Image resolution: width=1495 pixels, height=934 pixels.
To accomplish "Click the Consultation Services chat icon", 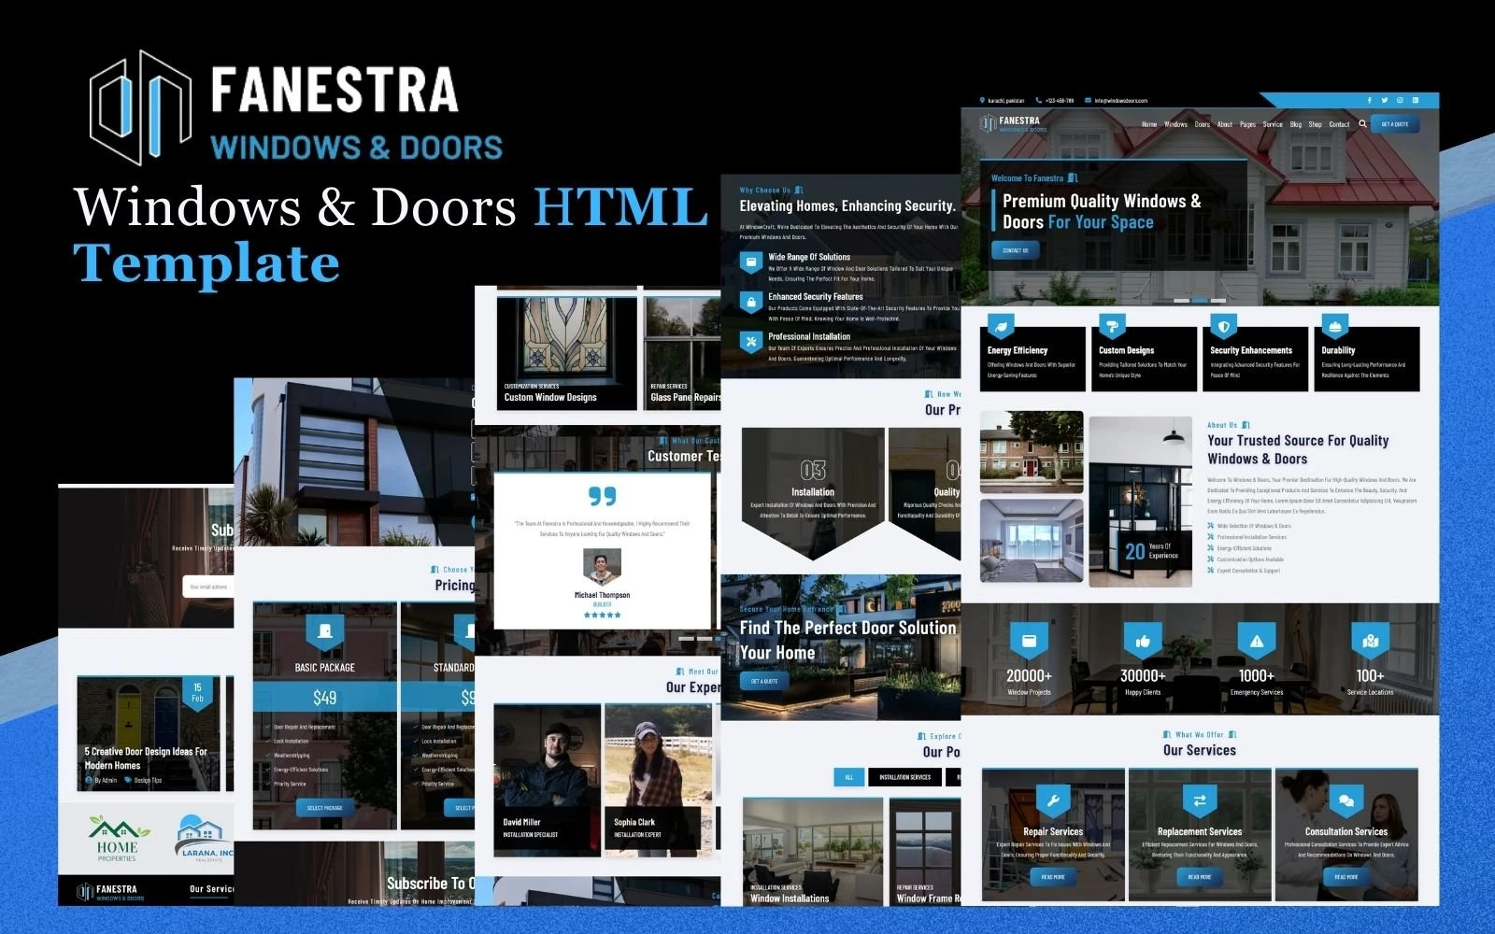I will pos(1346,801).
